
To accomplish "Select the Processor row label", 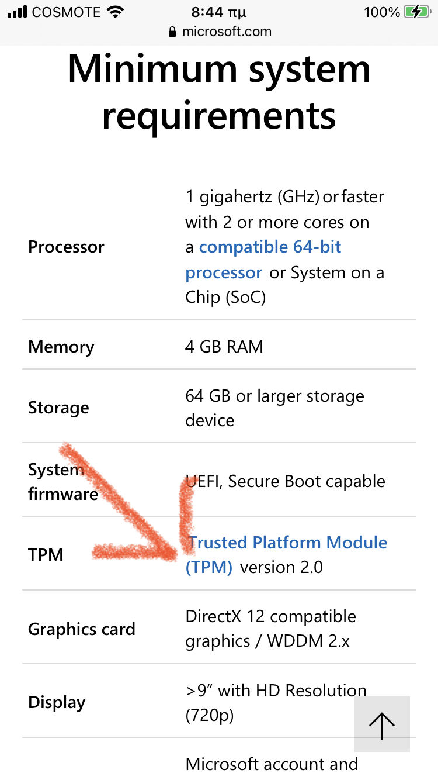I will pyautogui.click(x=66, y=247).
